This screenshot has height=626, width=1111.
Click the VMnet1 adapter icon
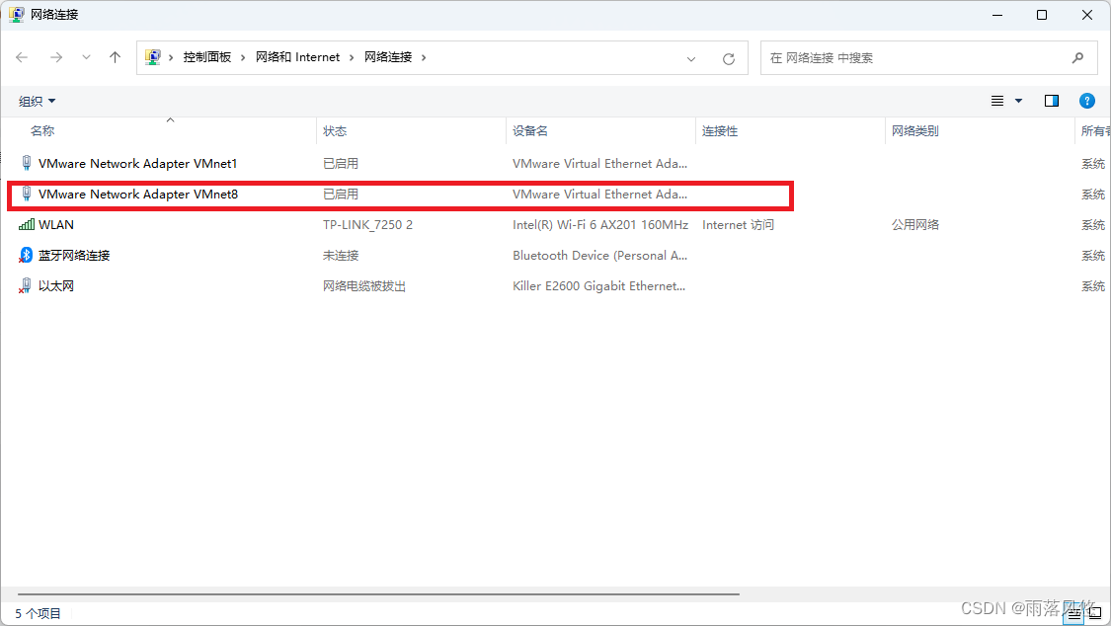pyautogui.click(x=27, y=163)
